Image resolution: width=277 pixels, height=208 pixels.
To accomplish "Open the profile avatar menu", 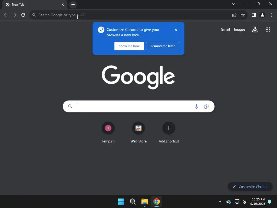I will click(x=262, y=15).
